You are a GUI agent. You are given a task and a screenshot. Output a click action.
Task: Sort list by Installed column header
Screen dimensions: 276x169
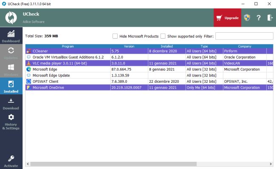click(x=167, y=46)
